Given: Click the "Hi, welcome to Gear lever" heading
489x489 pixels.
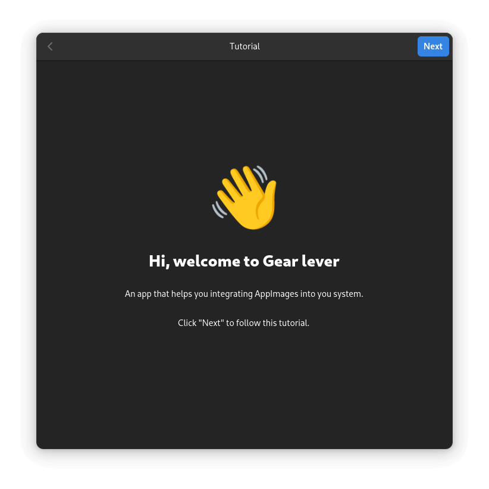Looking at the screenshot, I should coord(244,261).
